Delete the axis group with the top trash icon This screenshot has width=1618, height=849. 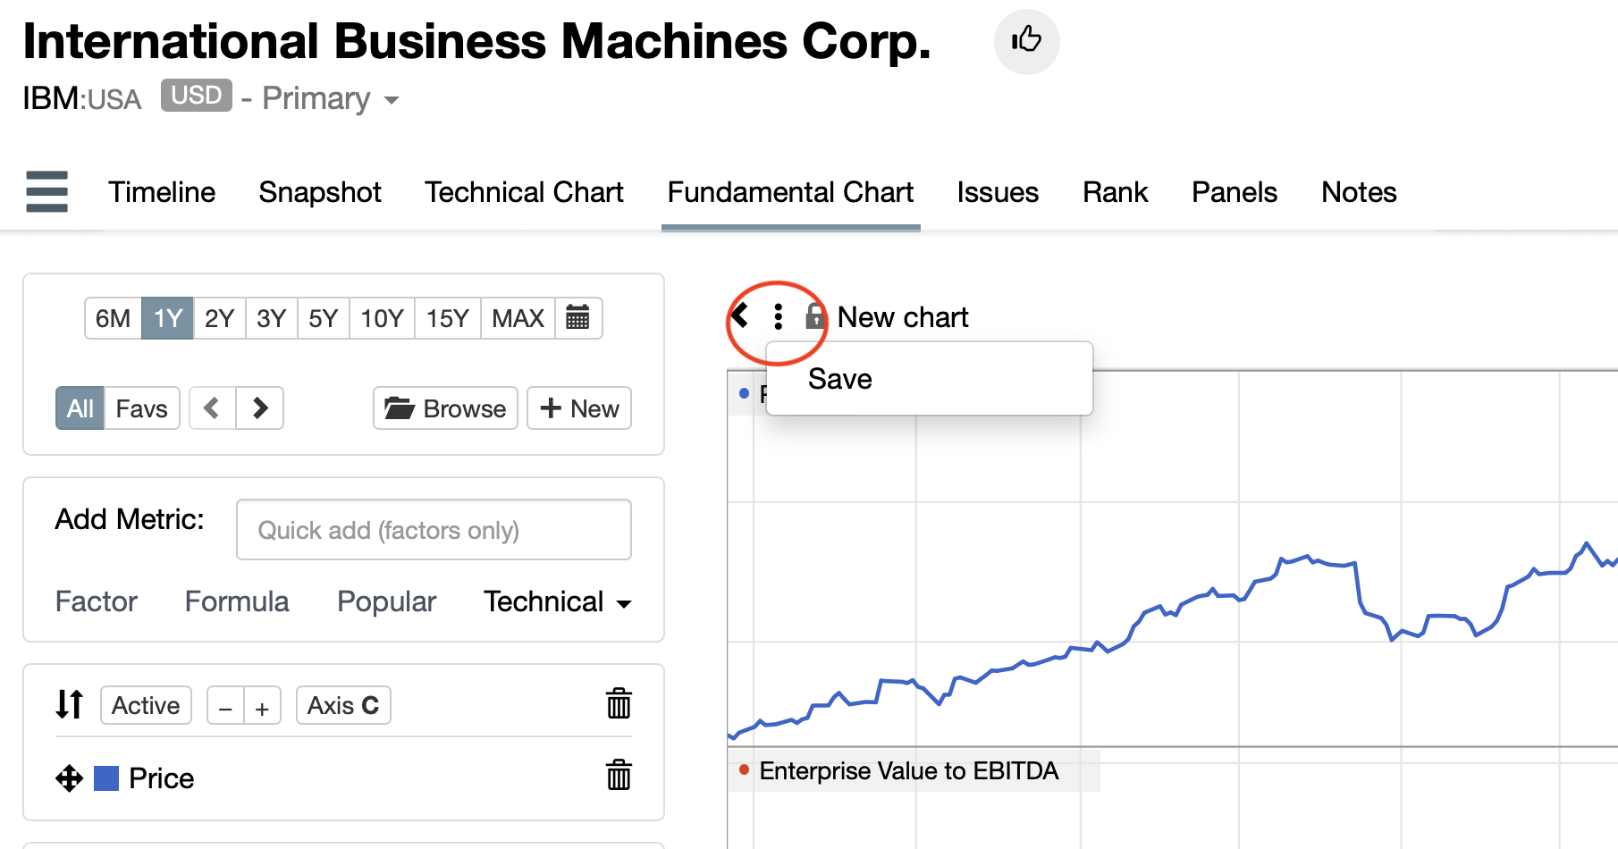pyautogui.click(x=619, y=703)
